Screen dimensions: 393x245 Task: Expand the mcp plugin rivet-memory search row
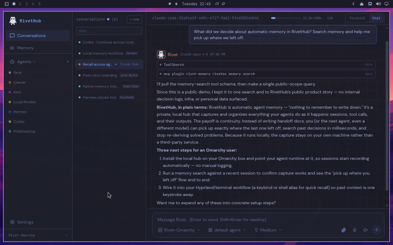(x=266, y=74)
